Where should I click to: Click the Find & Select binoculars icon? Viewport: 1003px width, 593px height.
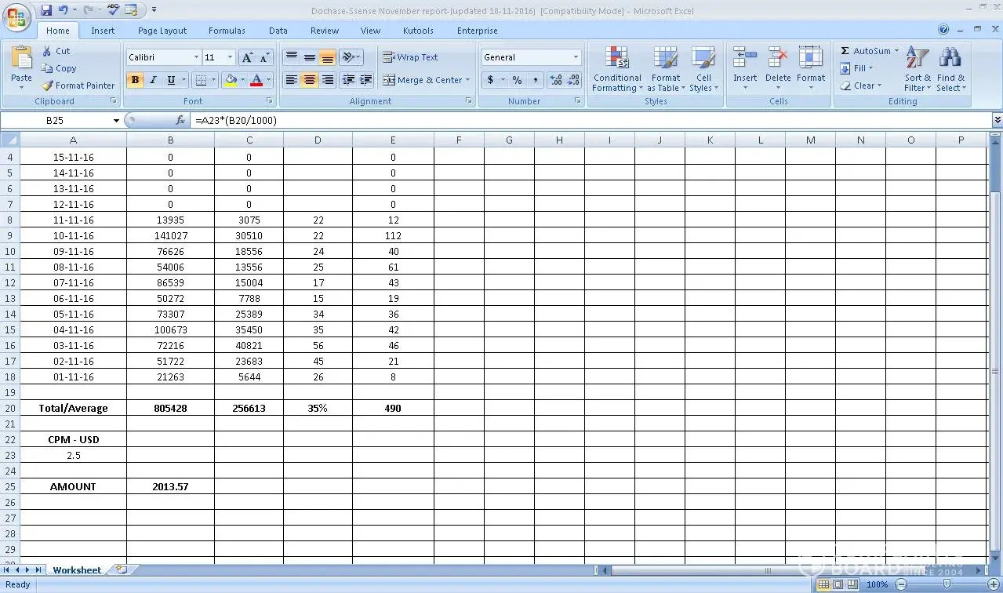950,60
